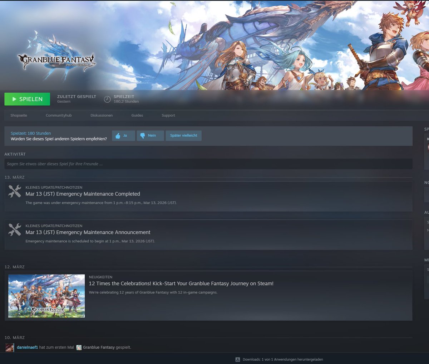Open Downloads status text at bottom
The image size is (429, 364).
[x=283, y=359]
